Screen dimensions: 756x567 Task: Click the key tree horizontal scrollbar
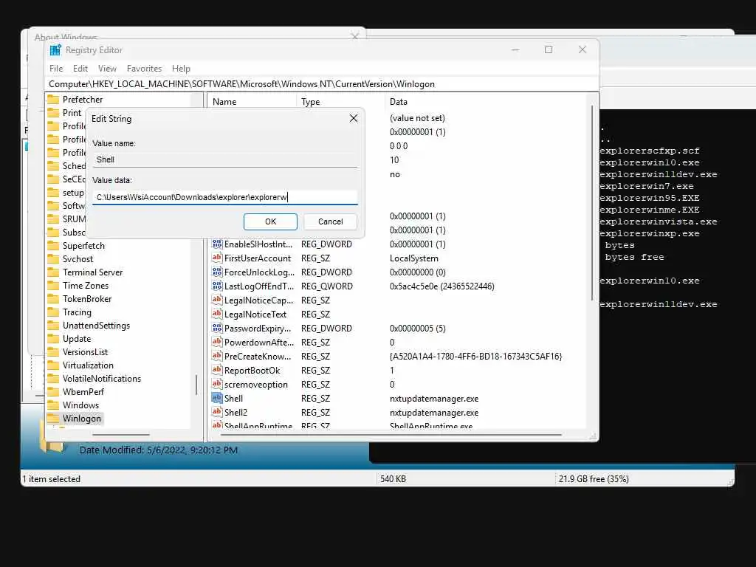coord(121,434)
